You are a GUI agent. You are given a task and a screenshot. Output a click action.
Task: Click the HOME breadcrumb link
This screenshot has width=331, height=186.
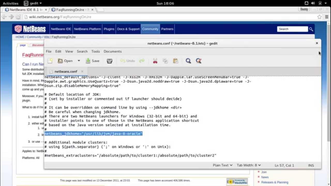click(20, 37)
